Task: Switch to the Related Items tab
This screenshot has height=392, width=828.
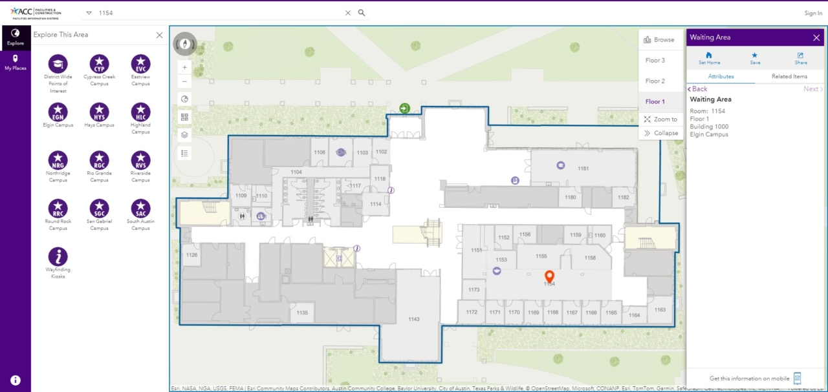Action: pos(789,76)
